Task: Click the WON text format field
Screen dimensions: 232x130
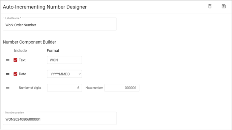Action: (x=64, y=60)
